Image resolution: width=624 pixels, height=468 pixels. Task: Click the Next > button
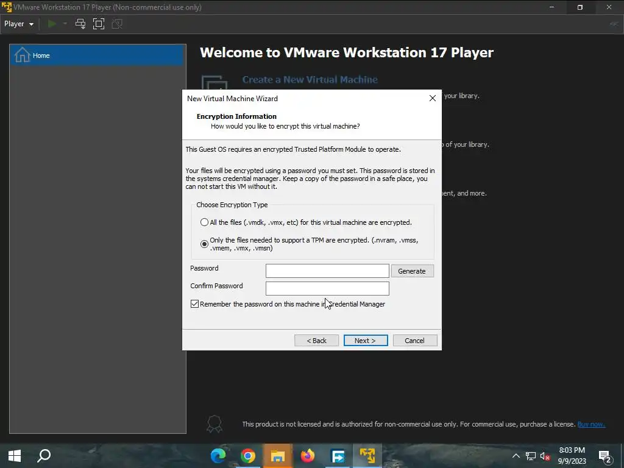tap(366, 341)
